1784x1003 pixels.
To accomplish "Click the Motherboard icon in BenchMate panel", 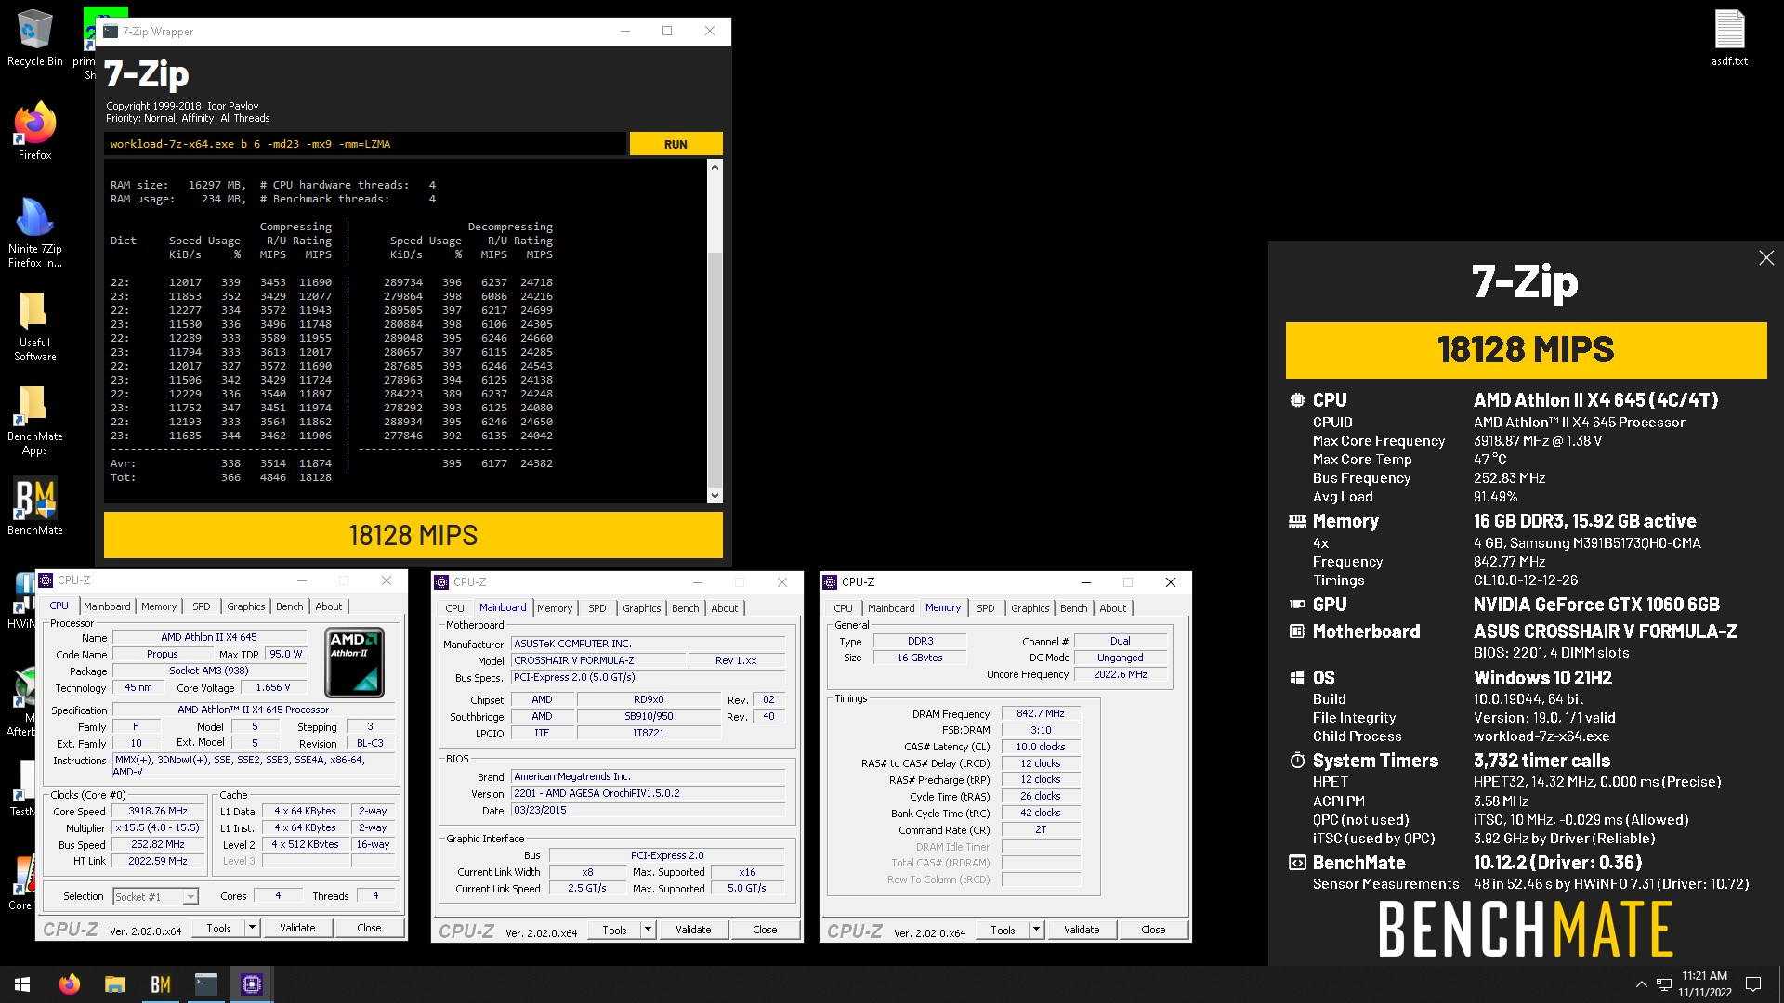I will pos(1297,632).
